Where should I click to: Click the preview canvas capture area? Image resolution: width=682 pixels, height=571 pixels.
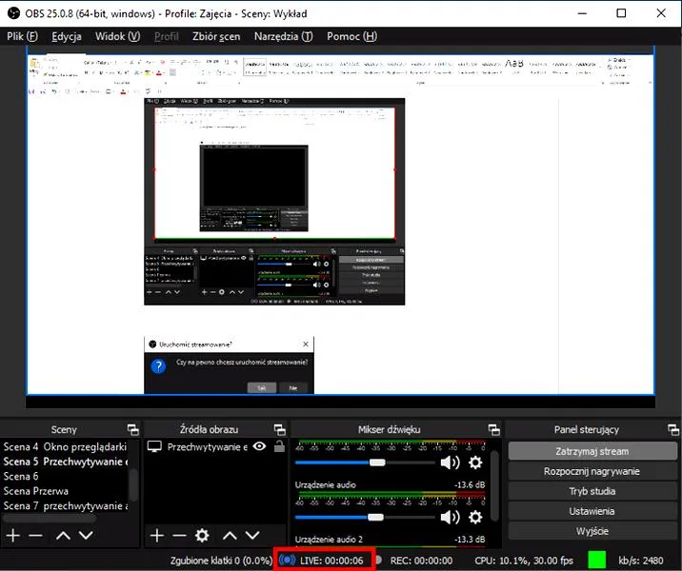[341, 224]
